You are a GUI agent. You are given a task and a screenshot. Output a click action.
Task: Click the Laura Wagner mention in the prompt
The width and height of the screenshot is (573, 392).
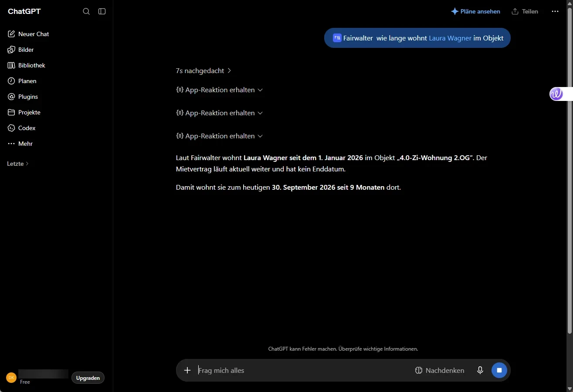coord(450,38)
